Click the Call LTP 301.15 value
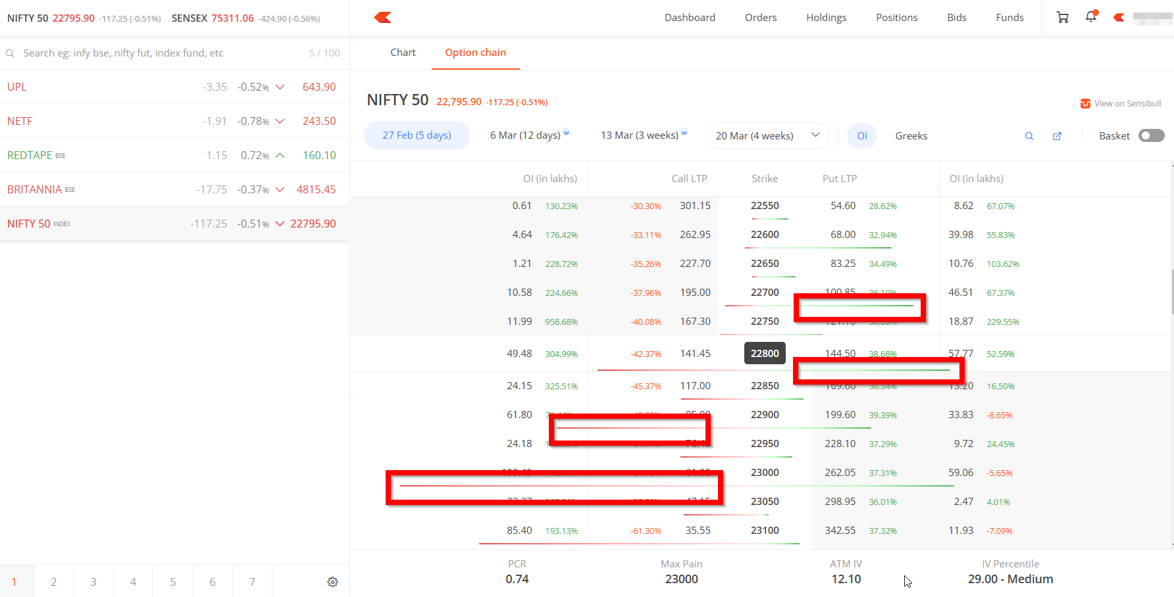 pos(695,206)
